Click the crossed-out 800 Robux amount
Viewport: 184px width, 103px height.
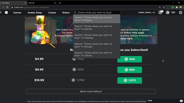pyautogui.click(x=80, y=70)
